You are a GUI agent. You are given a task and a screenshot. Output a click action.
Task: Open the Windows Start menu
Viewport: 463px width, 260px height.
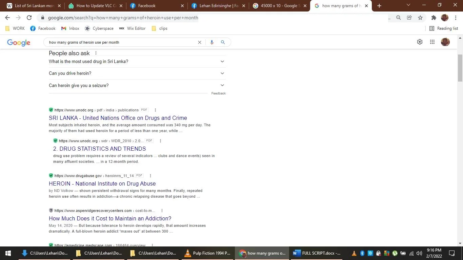8,253
